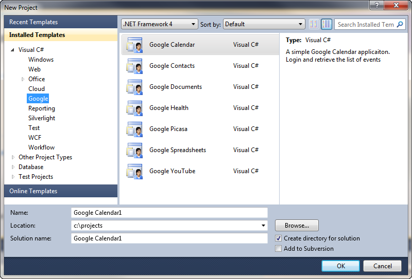
Task: Expand the Office tree node
Action: [23, 79]
